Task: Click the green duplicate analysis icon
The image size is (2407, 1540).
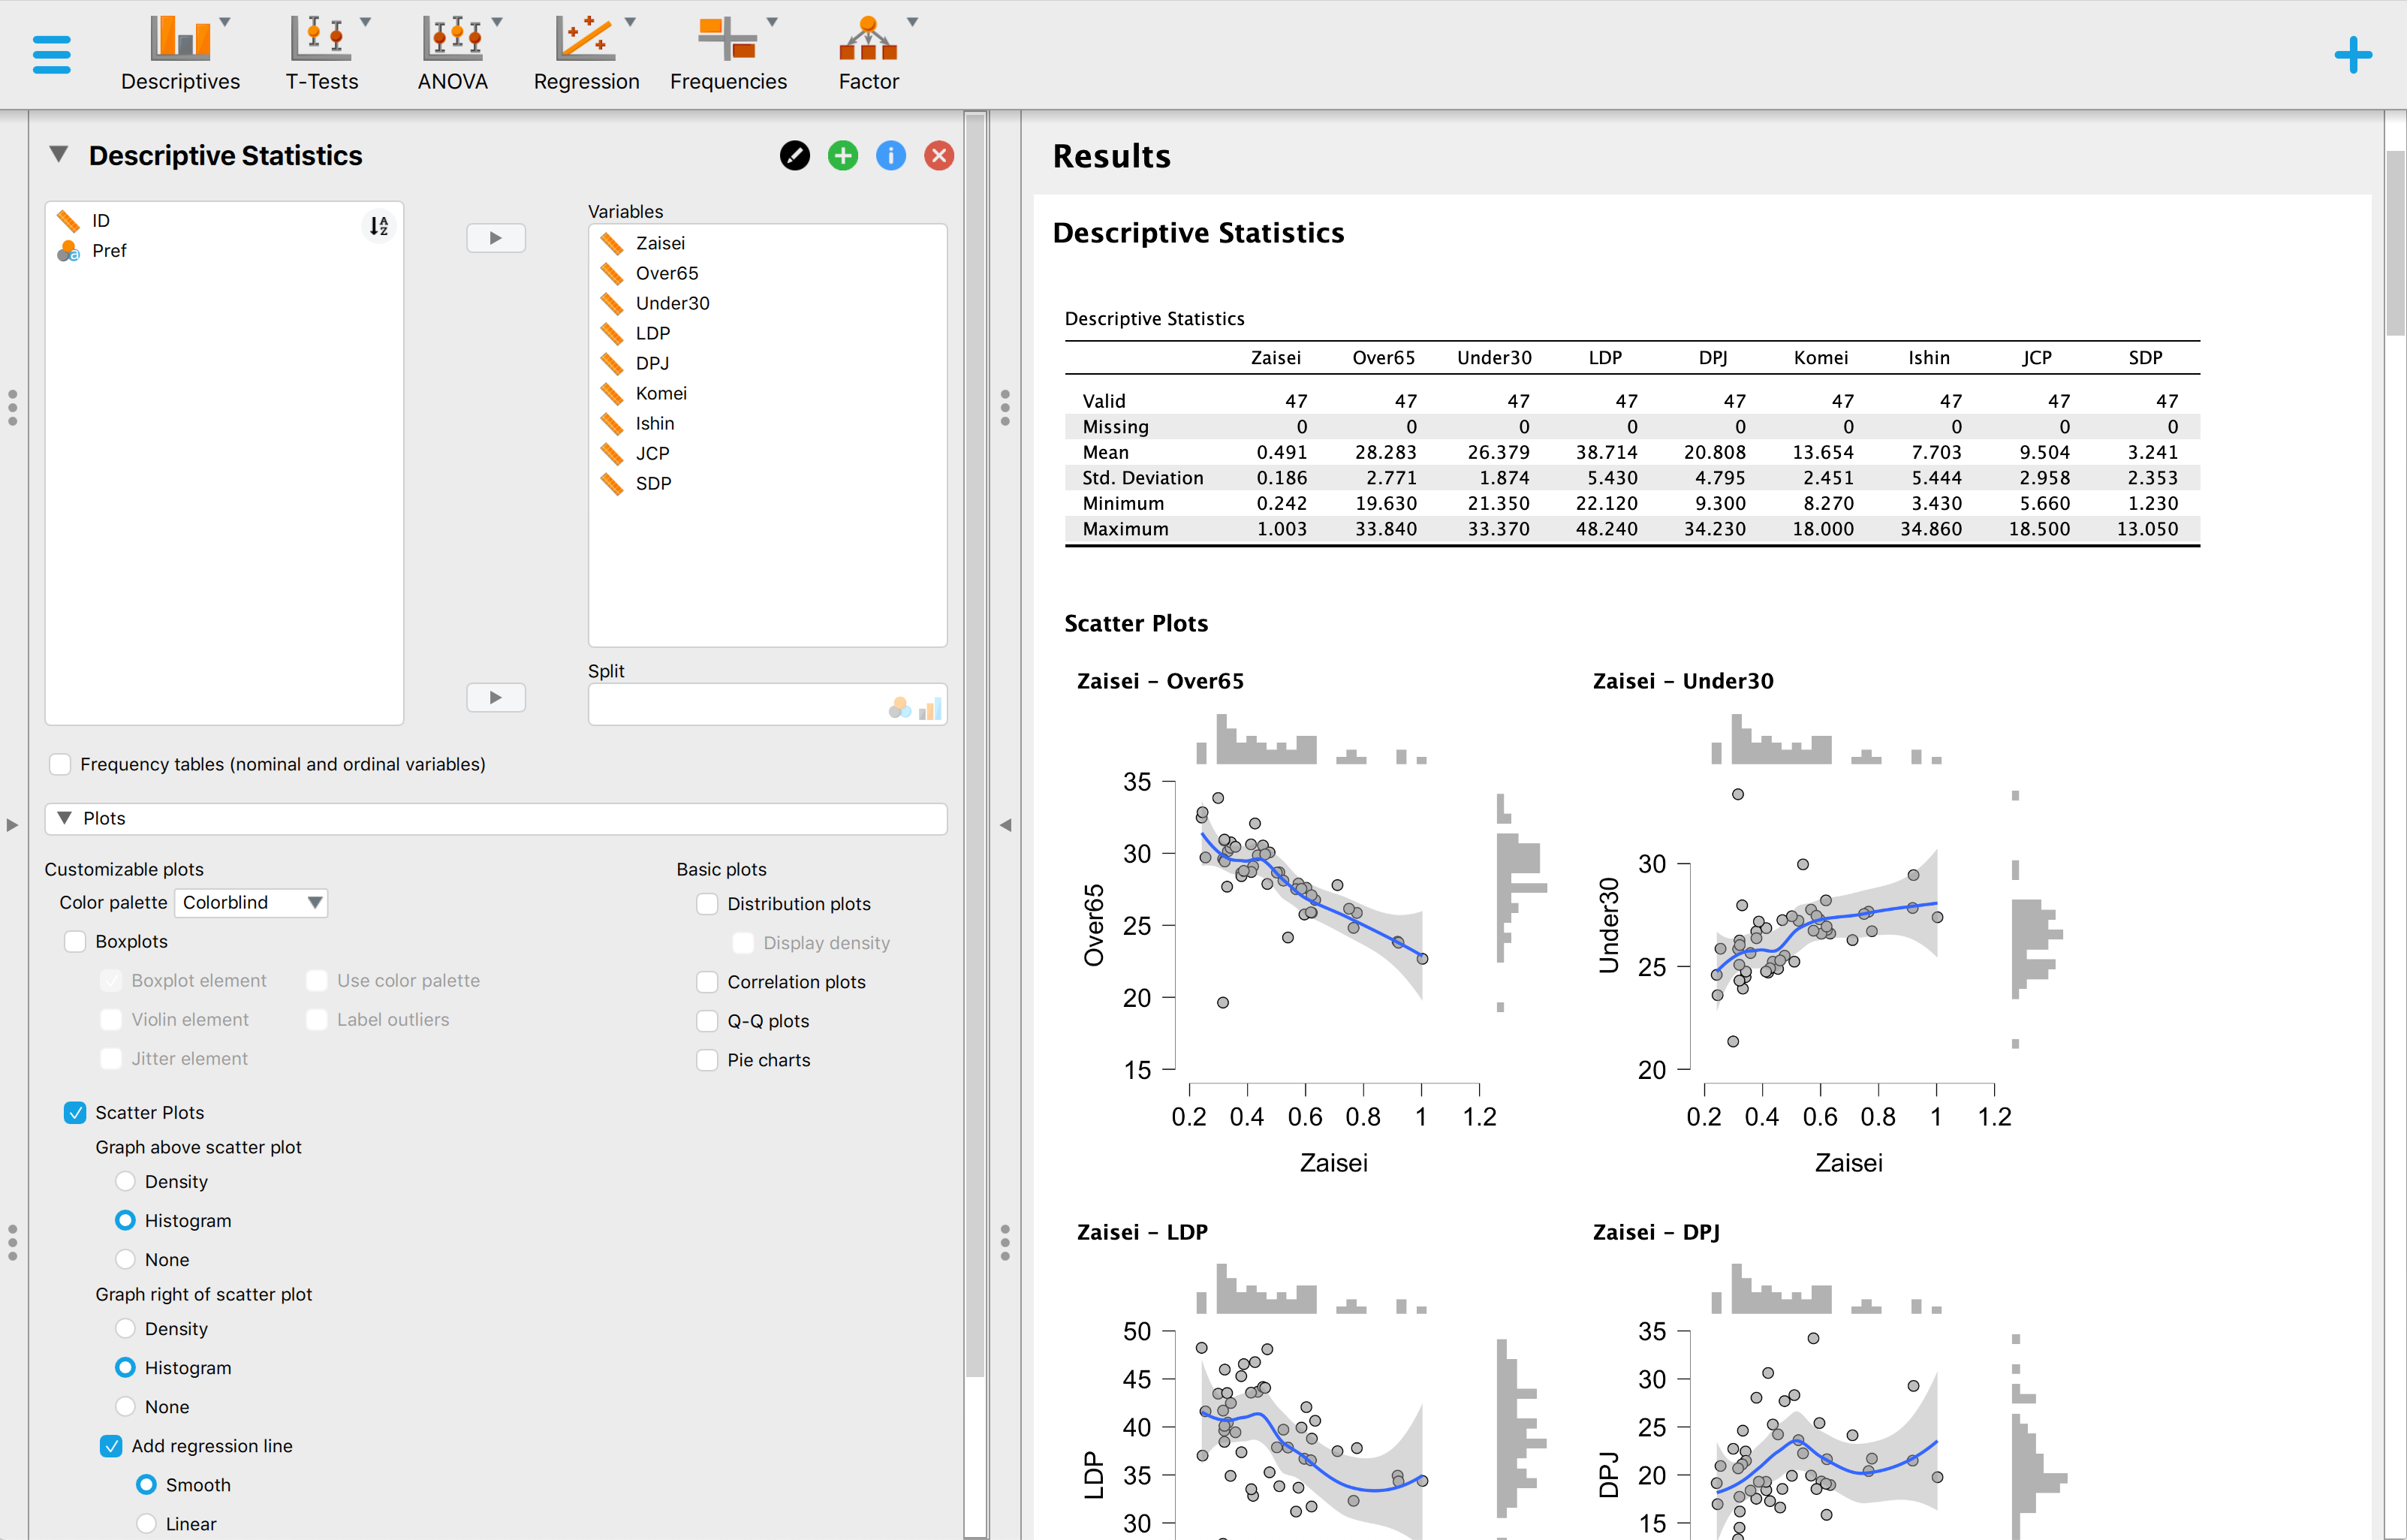Action: (842, 155)
